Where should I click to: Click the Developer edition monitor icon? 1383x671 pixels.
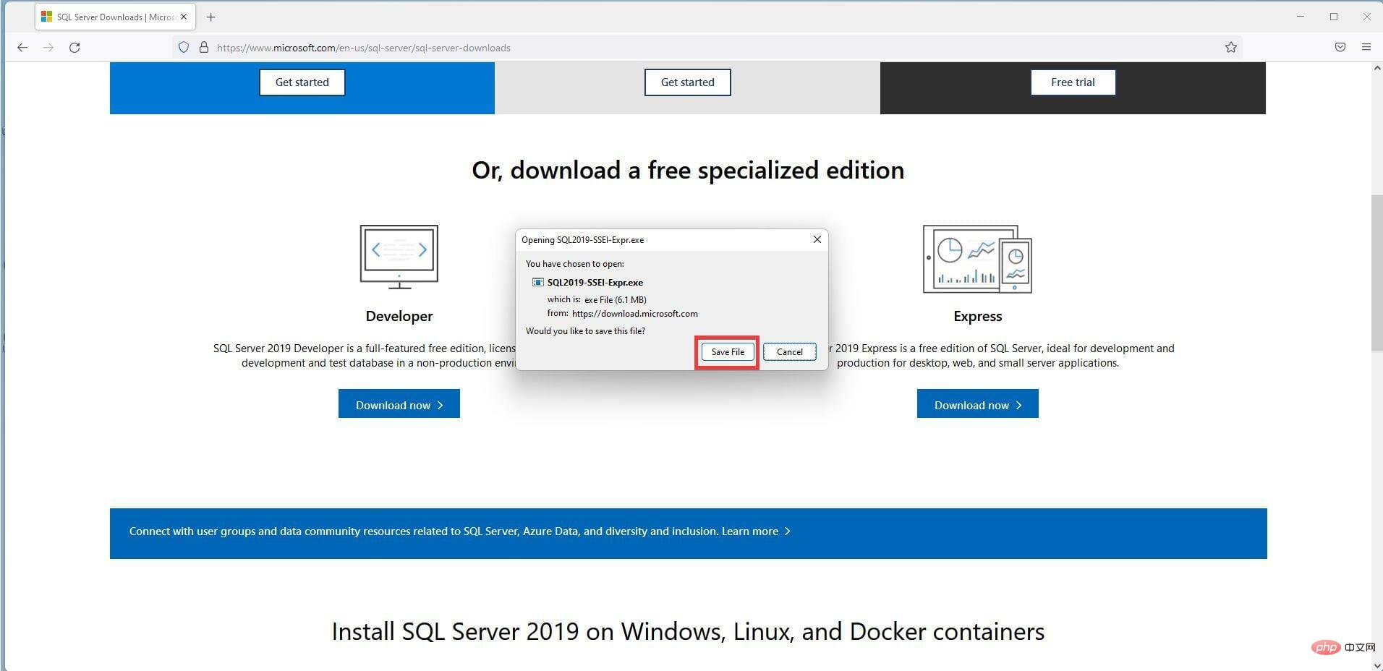point(399,257)
